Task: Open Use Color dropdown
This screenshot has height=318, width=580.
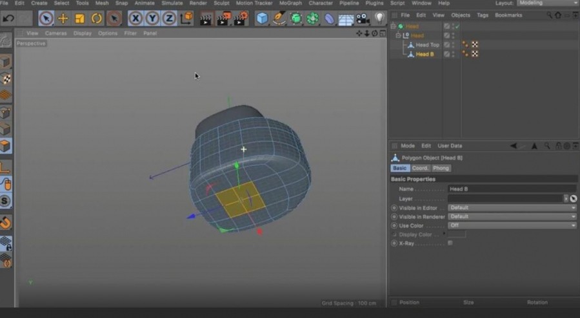Action: 512,225
